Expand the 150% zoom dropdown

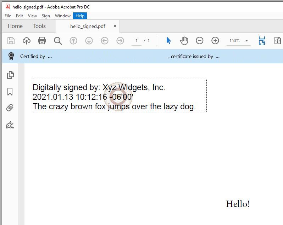pos(246,41)
